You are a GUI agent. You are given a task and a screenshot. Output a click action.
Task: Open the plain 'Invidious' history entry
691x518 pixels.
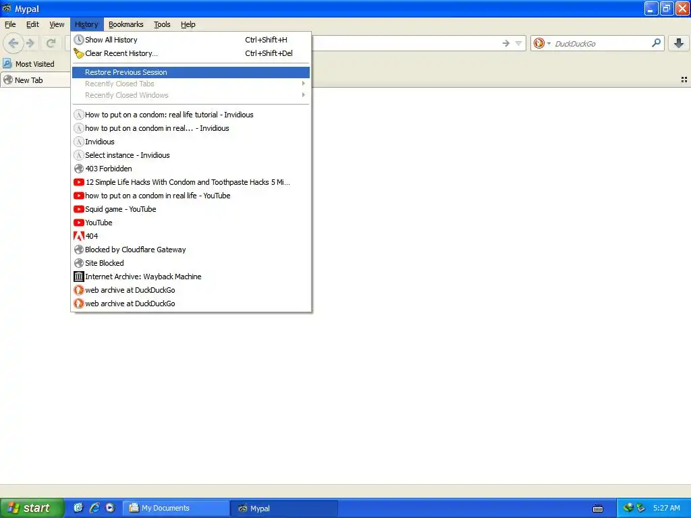click(x=191, y=142)
